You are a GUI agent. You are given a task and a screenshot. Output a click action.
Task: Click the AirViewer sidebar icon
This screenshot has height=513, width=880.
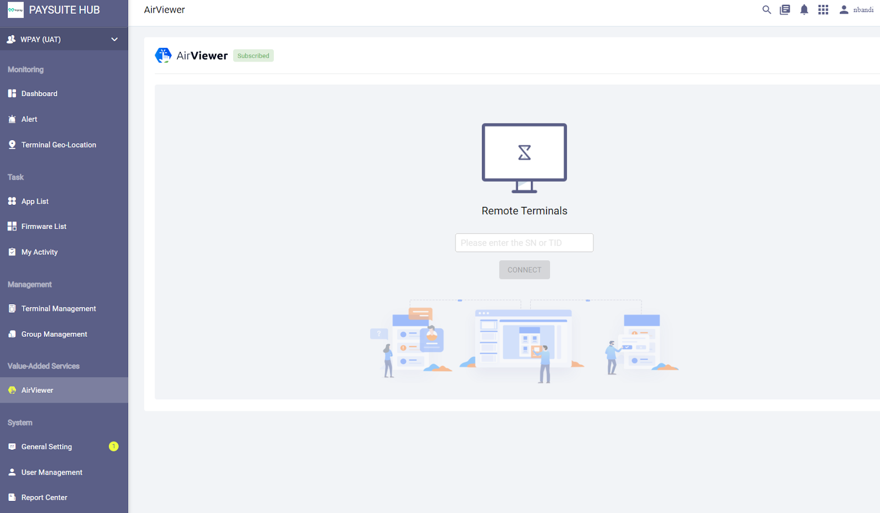point(12,390)
